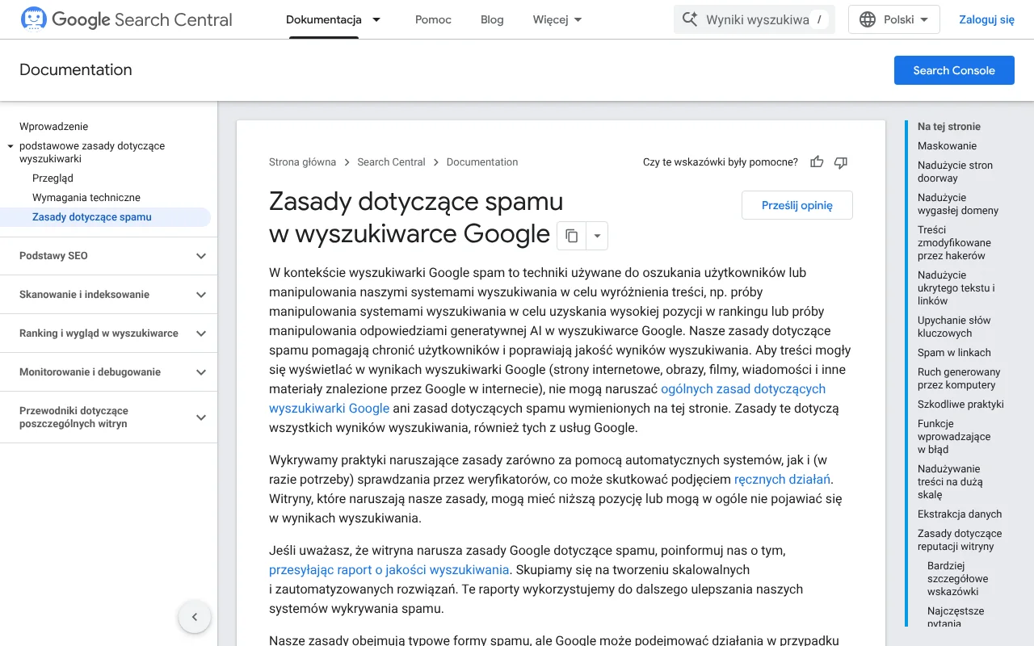The image size is (1034, 646).
Task: Open the dropdown arrow beside copy icon
Action: click(597, 236)
